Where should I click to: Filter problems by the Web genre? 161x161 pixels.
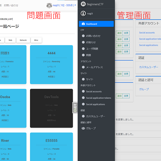tap(10, 40)
